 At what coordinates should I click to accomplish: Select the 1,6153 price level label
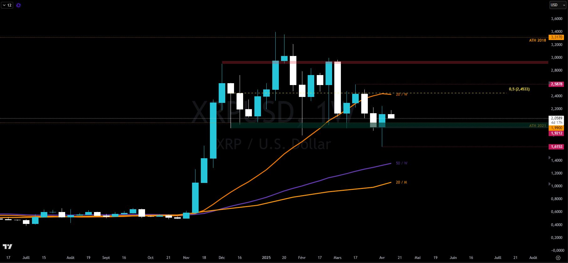point(556,147)
